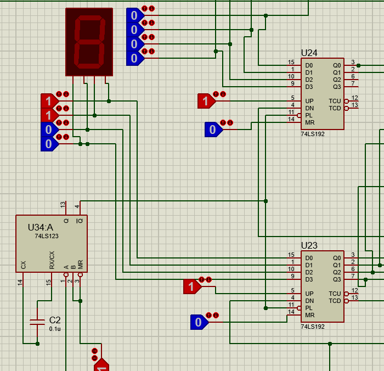This screenshot has width=384, height=371.
Task: Click the 74LS192 value label under U23
Action: 313,327
